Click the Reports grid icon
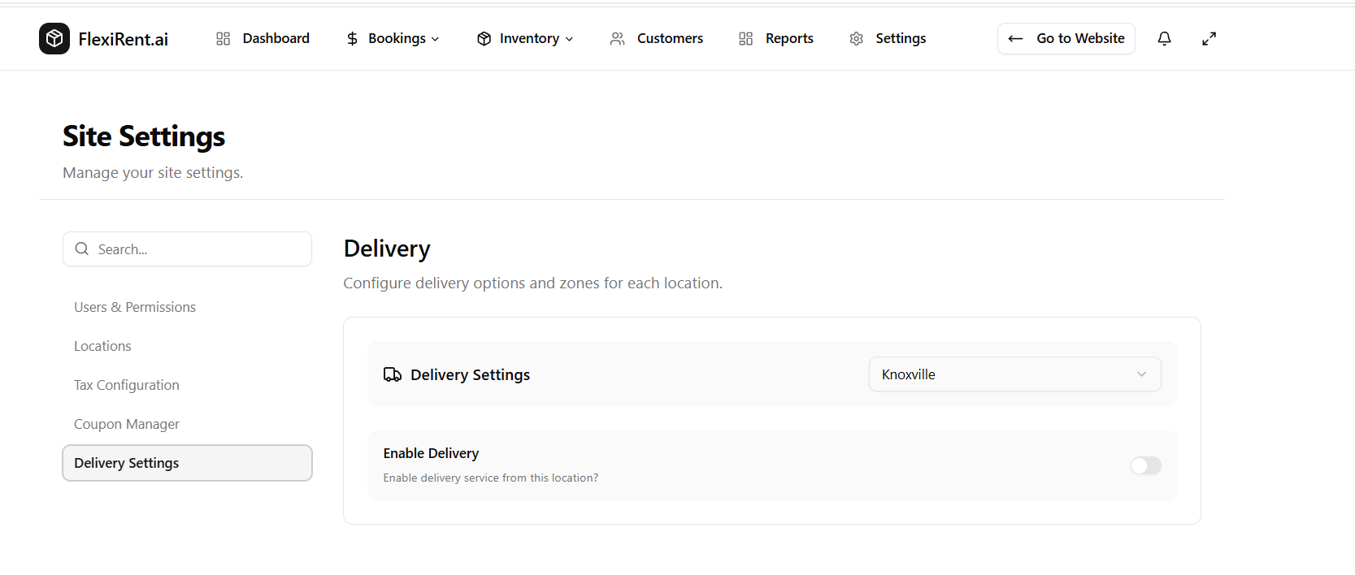 tap(745, 39)
